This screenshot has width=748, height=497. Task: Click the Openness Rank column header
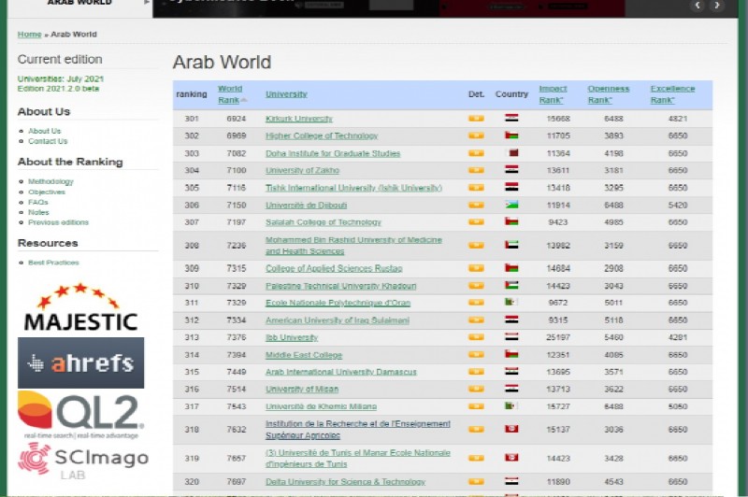(x=608, y=93)
